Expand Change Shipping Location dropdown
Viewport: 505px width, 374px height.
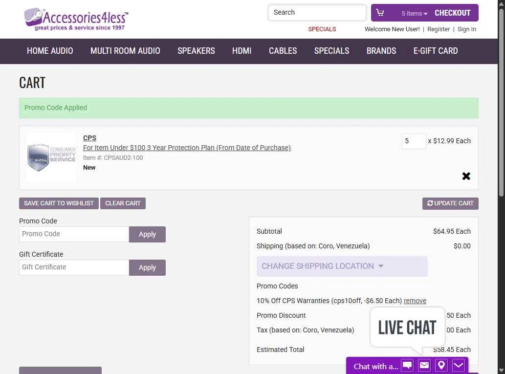click(x=342, y=266)
